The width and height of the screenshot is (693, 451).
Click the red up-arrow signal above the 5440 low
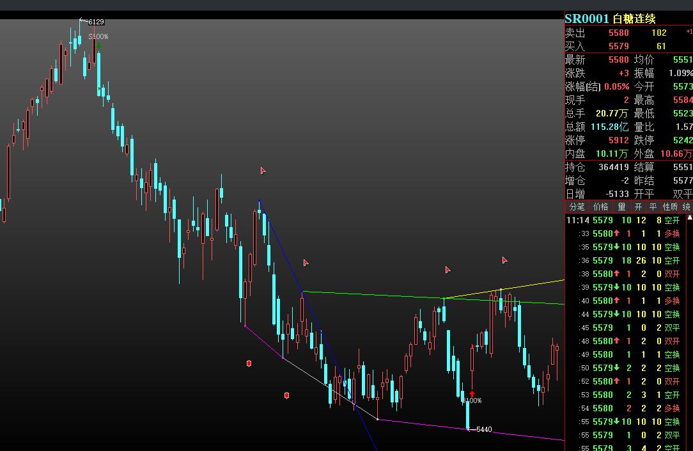[472, 393]
